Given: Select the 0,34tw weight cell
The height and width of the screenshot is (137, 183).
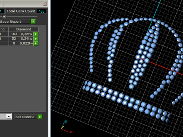Looking at the screenshot, I should [26, 38].
